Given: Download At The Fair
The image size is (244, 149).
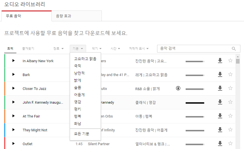Looking at the screenshot, I should [x=220, y=116].
